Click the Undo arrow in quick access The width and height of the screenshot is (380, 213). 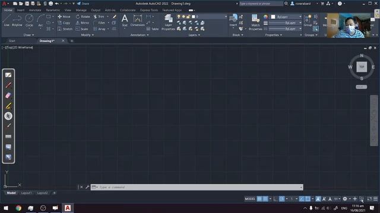(x=57, y=4)
